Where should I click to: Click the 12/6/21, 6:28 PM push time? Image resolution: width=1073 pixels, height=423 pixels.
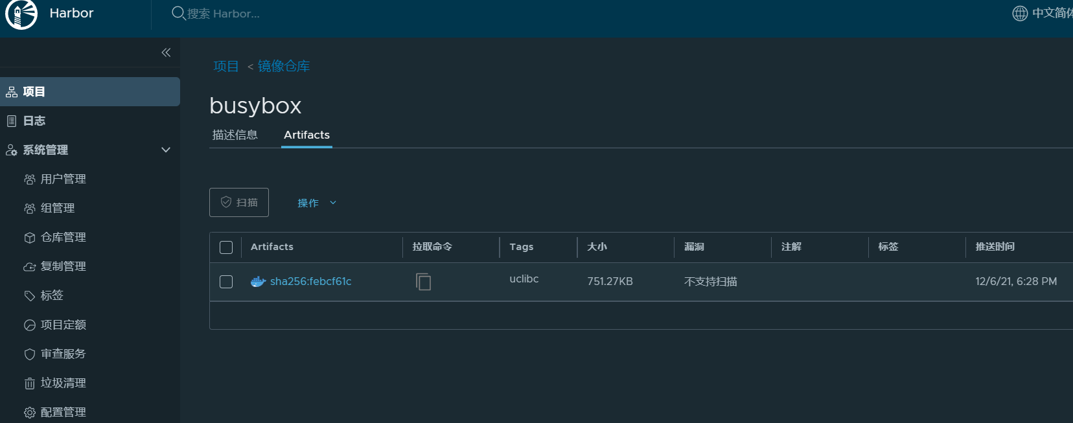(x=1016, y=282)
